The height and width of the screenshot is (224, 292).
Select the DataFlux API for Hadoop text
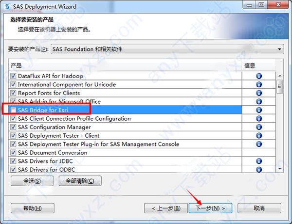(51, 76)
